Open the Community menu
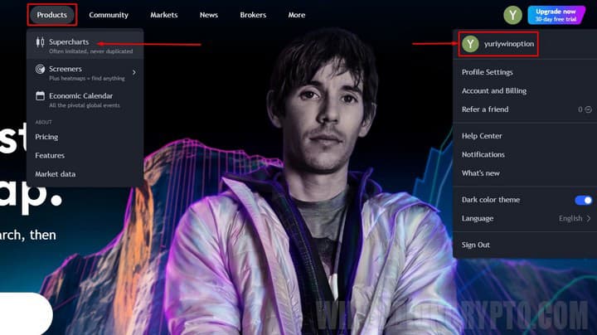 tap(109, 15)
